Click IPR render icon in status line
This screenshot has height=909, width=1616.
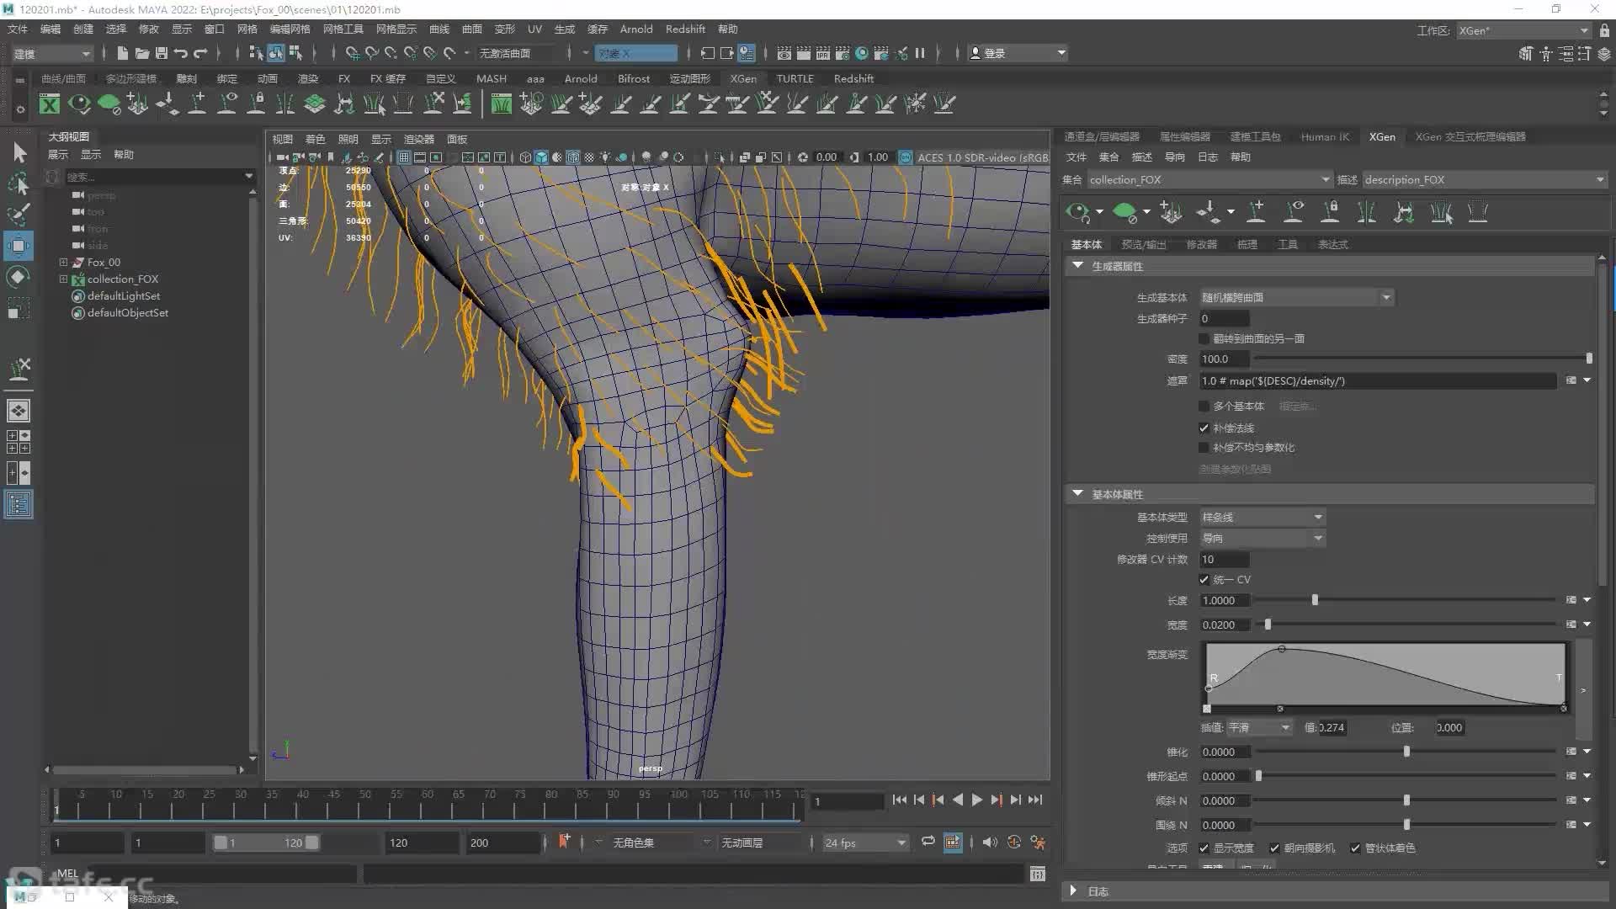point(823,53)
